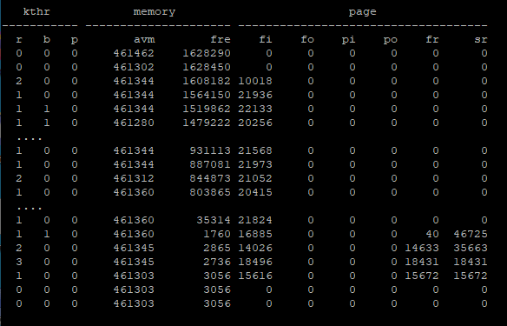This screenshot has width=507, height=326.
Task: Select the fi value 21936
Action: [x=255, y=95]
